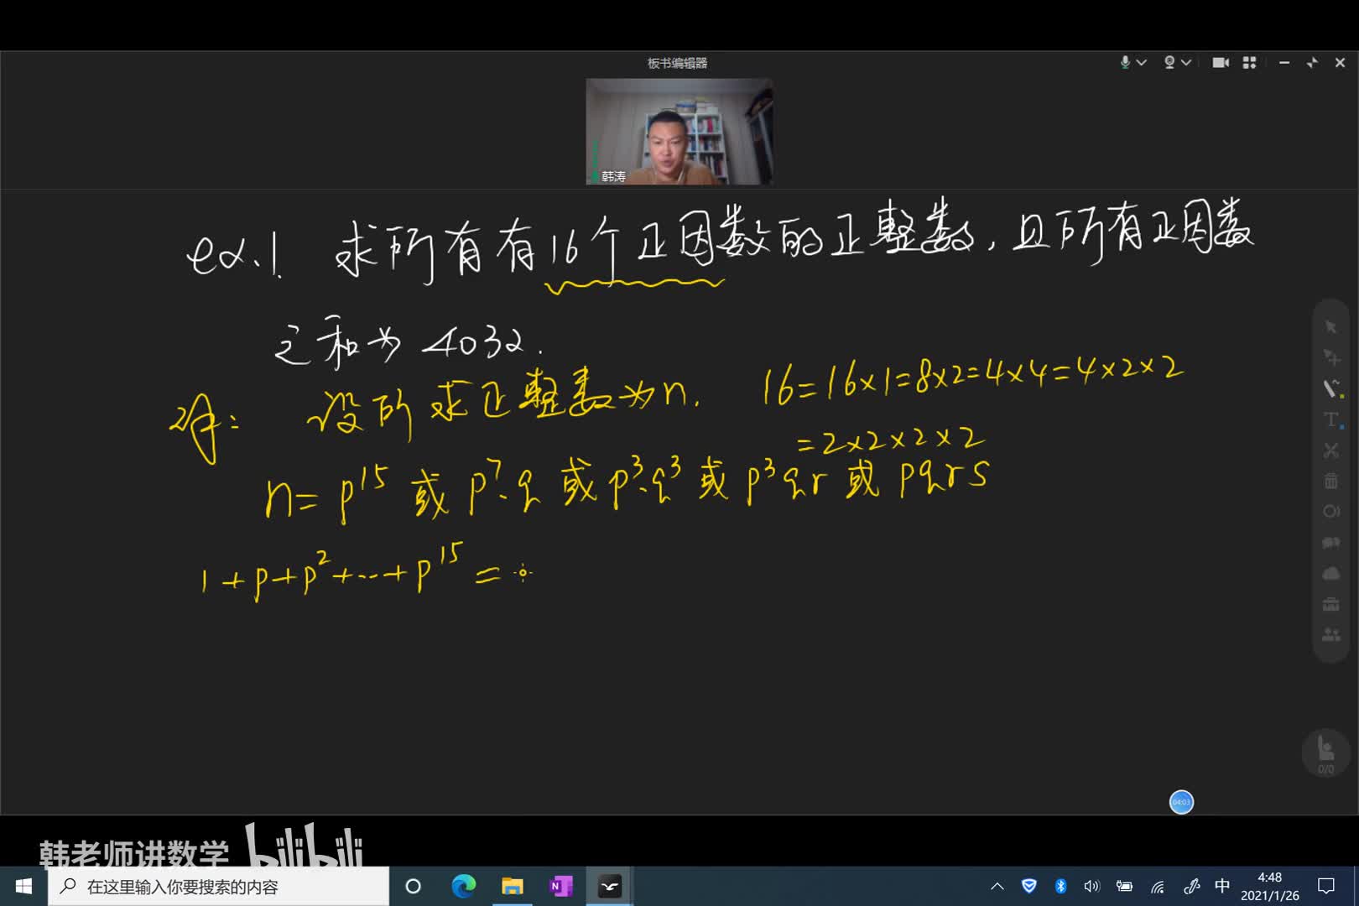Image resolution: width=1359 pixels, height=906 pixels.
Task: Click the raise-hand counter button
Action: [1325, 752]
